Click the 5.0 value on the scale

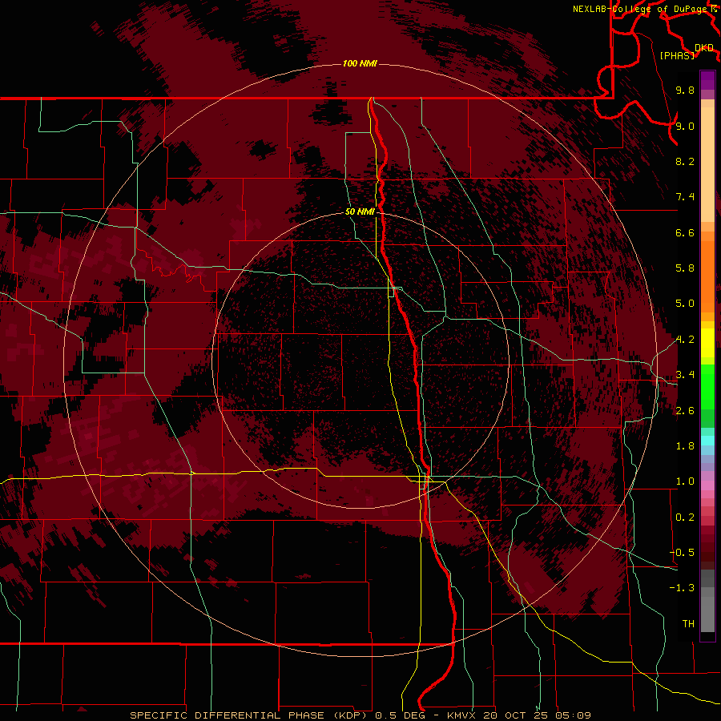point(685,304)
